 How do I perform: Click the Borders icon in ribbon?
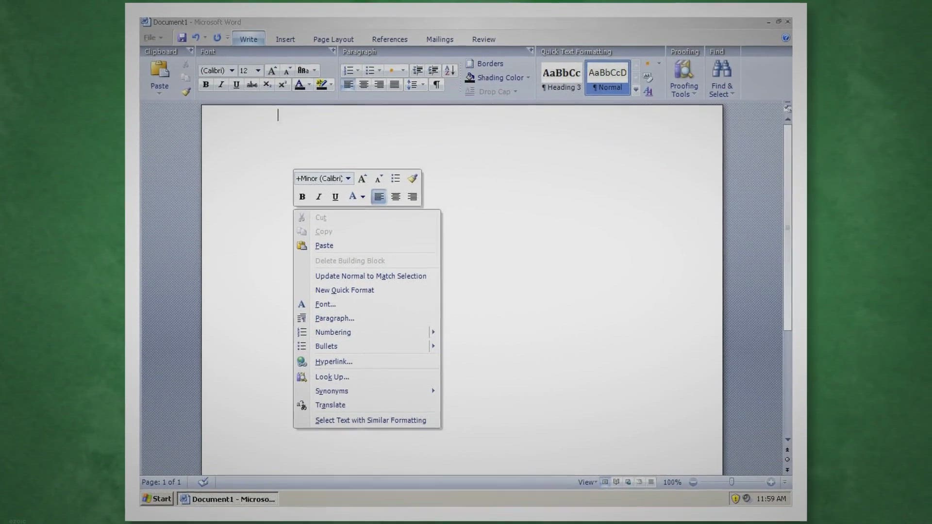[x=470, y=64]
